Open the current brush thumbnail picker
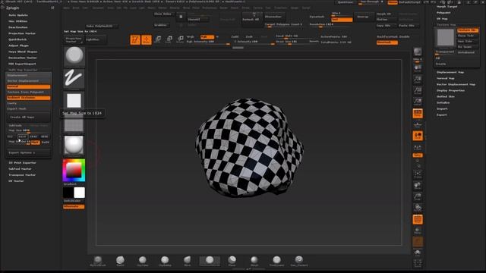This screenshot has height=273, width=486. pos(74,57)
